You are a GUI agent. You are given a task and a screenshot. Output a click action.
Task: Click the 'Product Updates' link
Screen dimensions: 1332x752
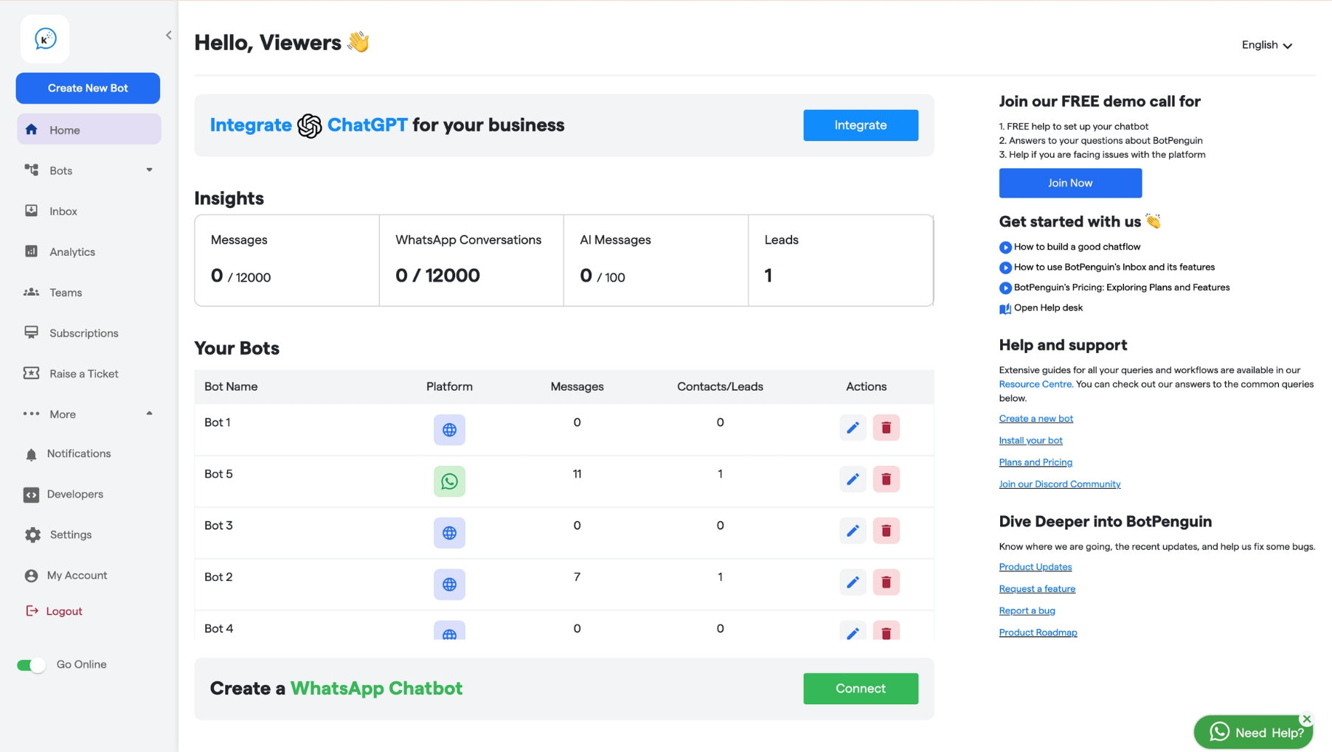click(1035, 567)
